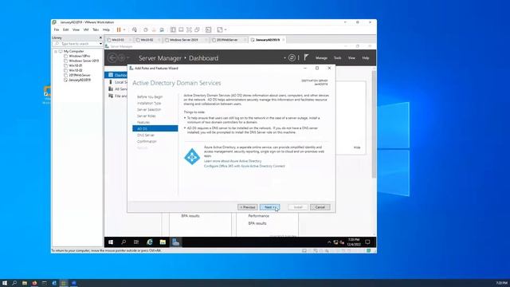Click the Cancel button in wizard
Image resolution: width=510 pixels, height=287 pixels.
coord(320,207)
